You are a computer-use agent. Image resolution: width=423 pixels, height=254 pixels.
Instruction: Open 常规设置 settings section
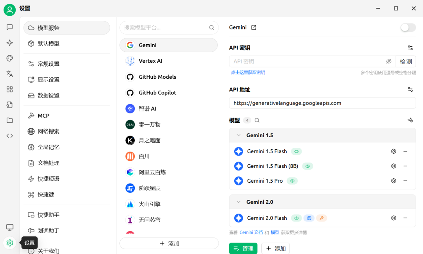[67, 64]
